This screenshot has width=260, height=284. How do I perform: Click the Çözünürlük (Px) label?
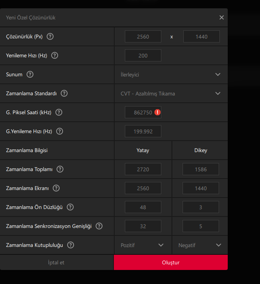tap(24, 36)
